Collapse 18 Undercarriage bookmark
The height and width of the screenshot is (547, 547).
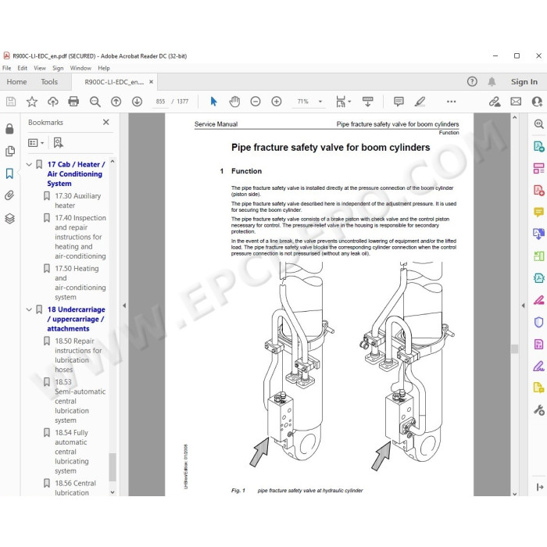coord(30,309)
